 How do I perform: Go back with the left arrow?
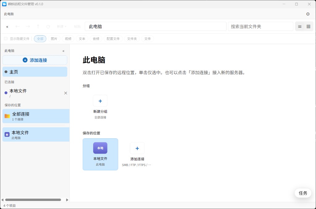pos(18,27)
